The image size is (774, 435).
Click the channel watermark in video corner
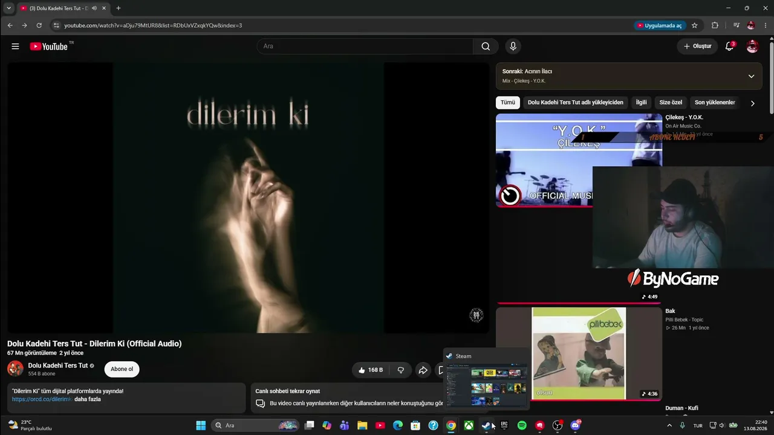(476, 315)
